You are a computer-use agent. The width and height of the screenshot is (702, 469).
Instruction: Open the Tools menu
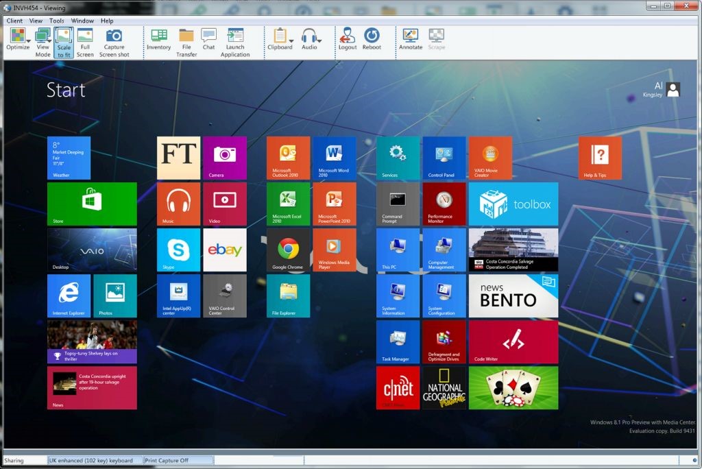coord(56,21)
